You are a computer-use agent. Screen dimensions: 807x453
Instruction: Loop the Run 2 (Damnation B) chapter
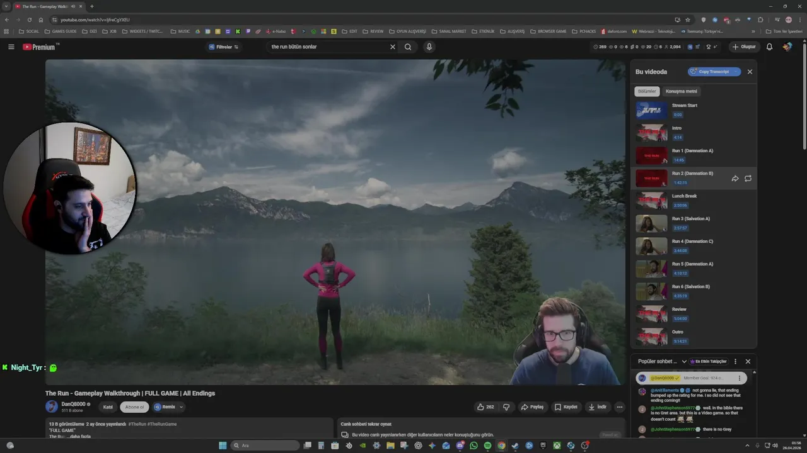pos(748,179)
